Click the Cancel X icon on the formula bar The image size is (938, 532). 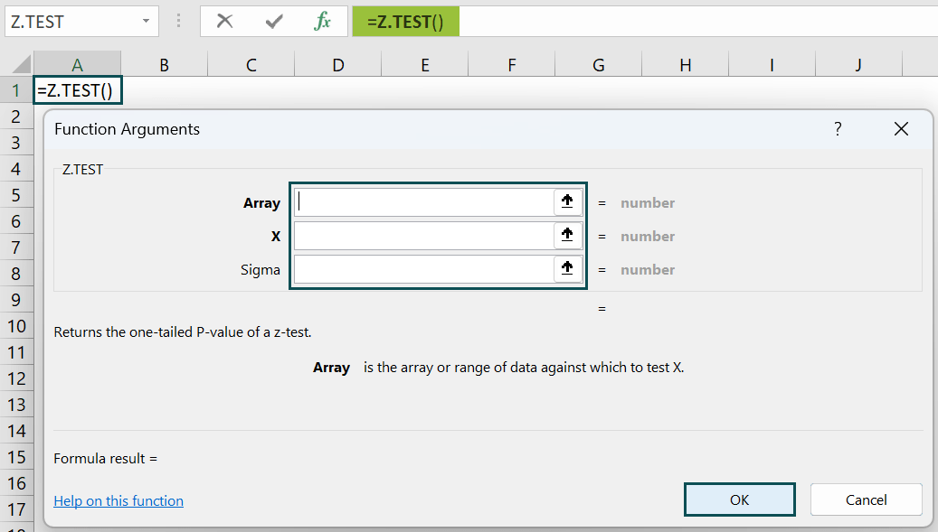[x=225, y=21]
